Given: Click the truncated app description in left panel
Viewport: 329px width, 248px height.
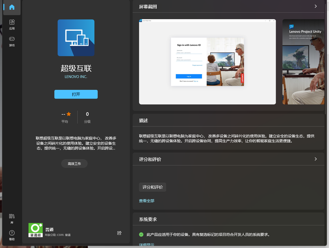Looking at the screenshot, I should (x=76, y=143).
